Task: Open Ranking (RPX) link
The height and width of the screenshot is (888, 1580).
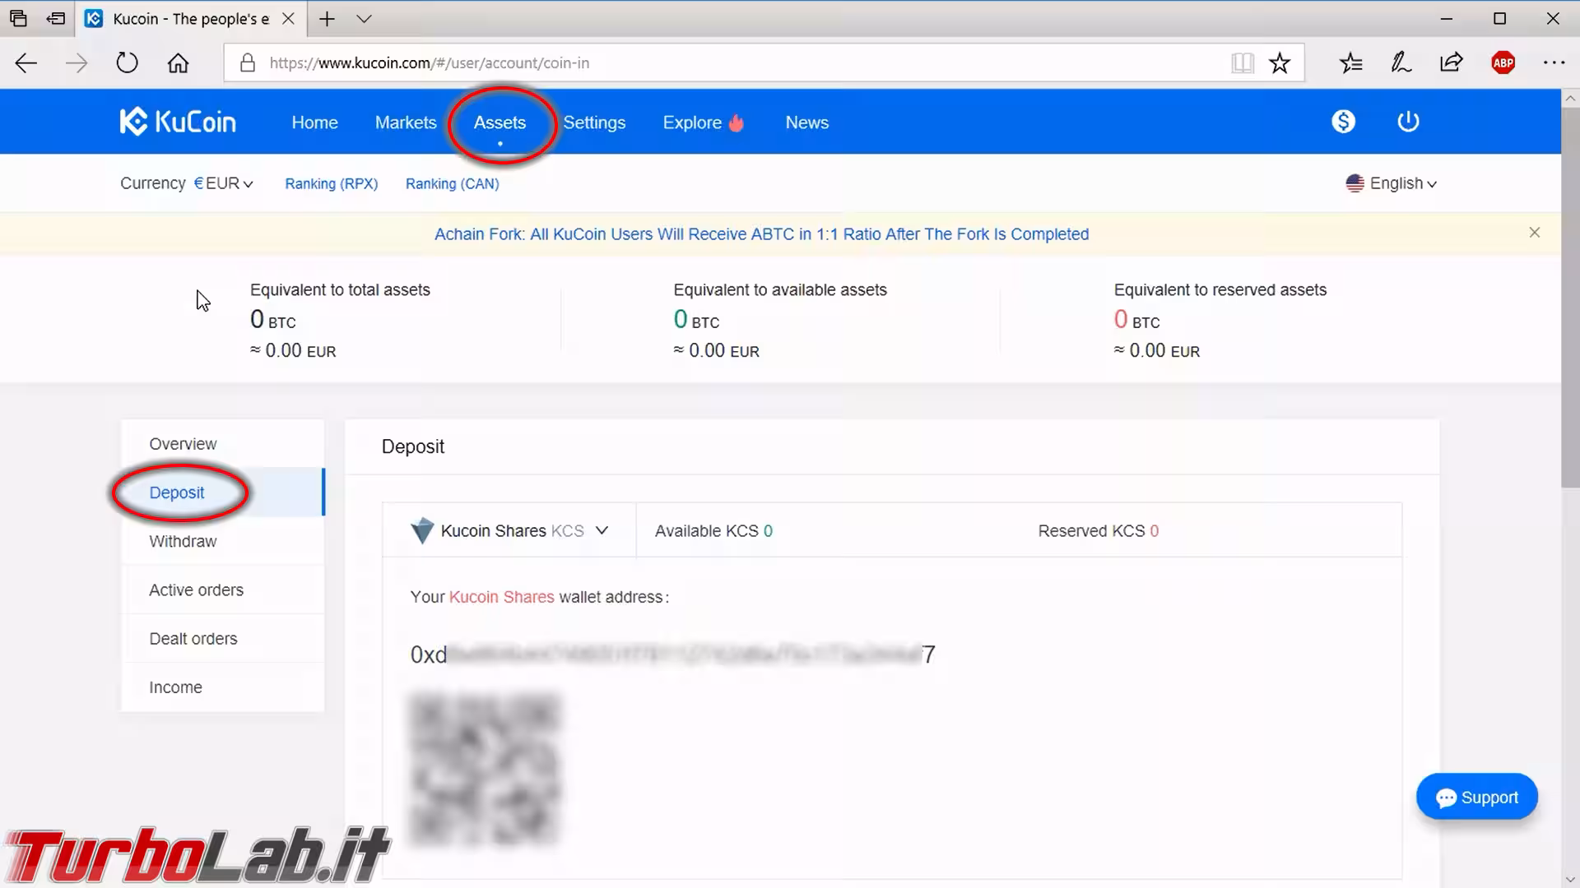Action: tap(331, 183)
